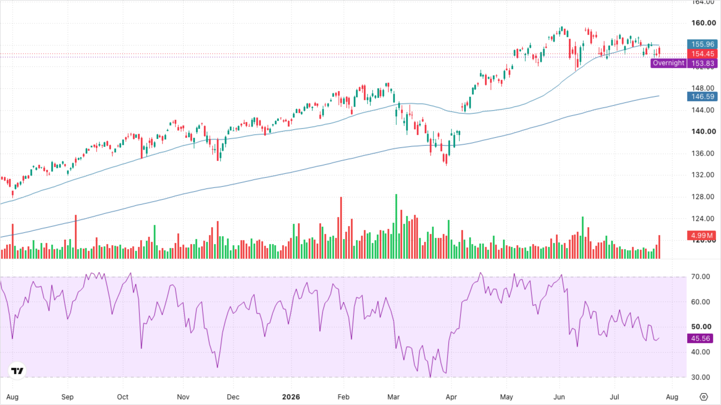Click the 155.96 moving average label
This screenshot has height=405, width=721.
coord(702,44)
